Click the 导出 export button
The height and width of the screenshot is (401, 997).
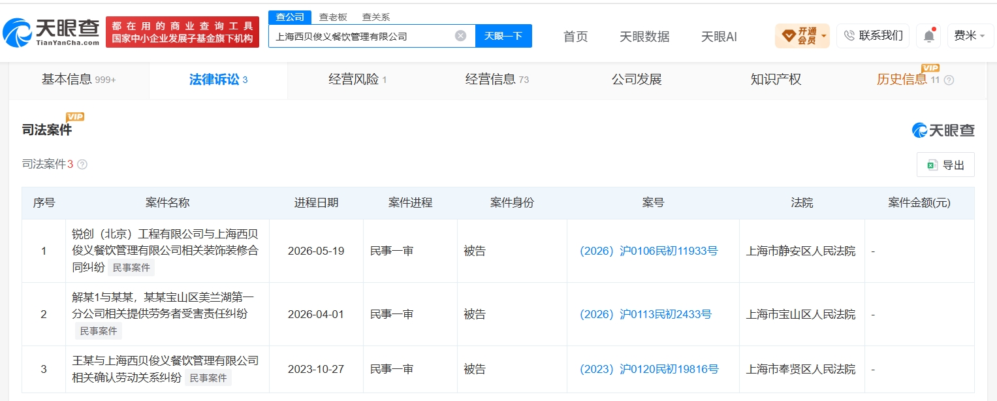pos(945,165)
